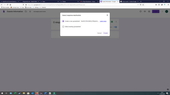Click the browser forward arrow

[5, 5]
